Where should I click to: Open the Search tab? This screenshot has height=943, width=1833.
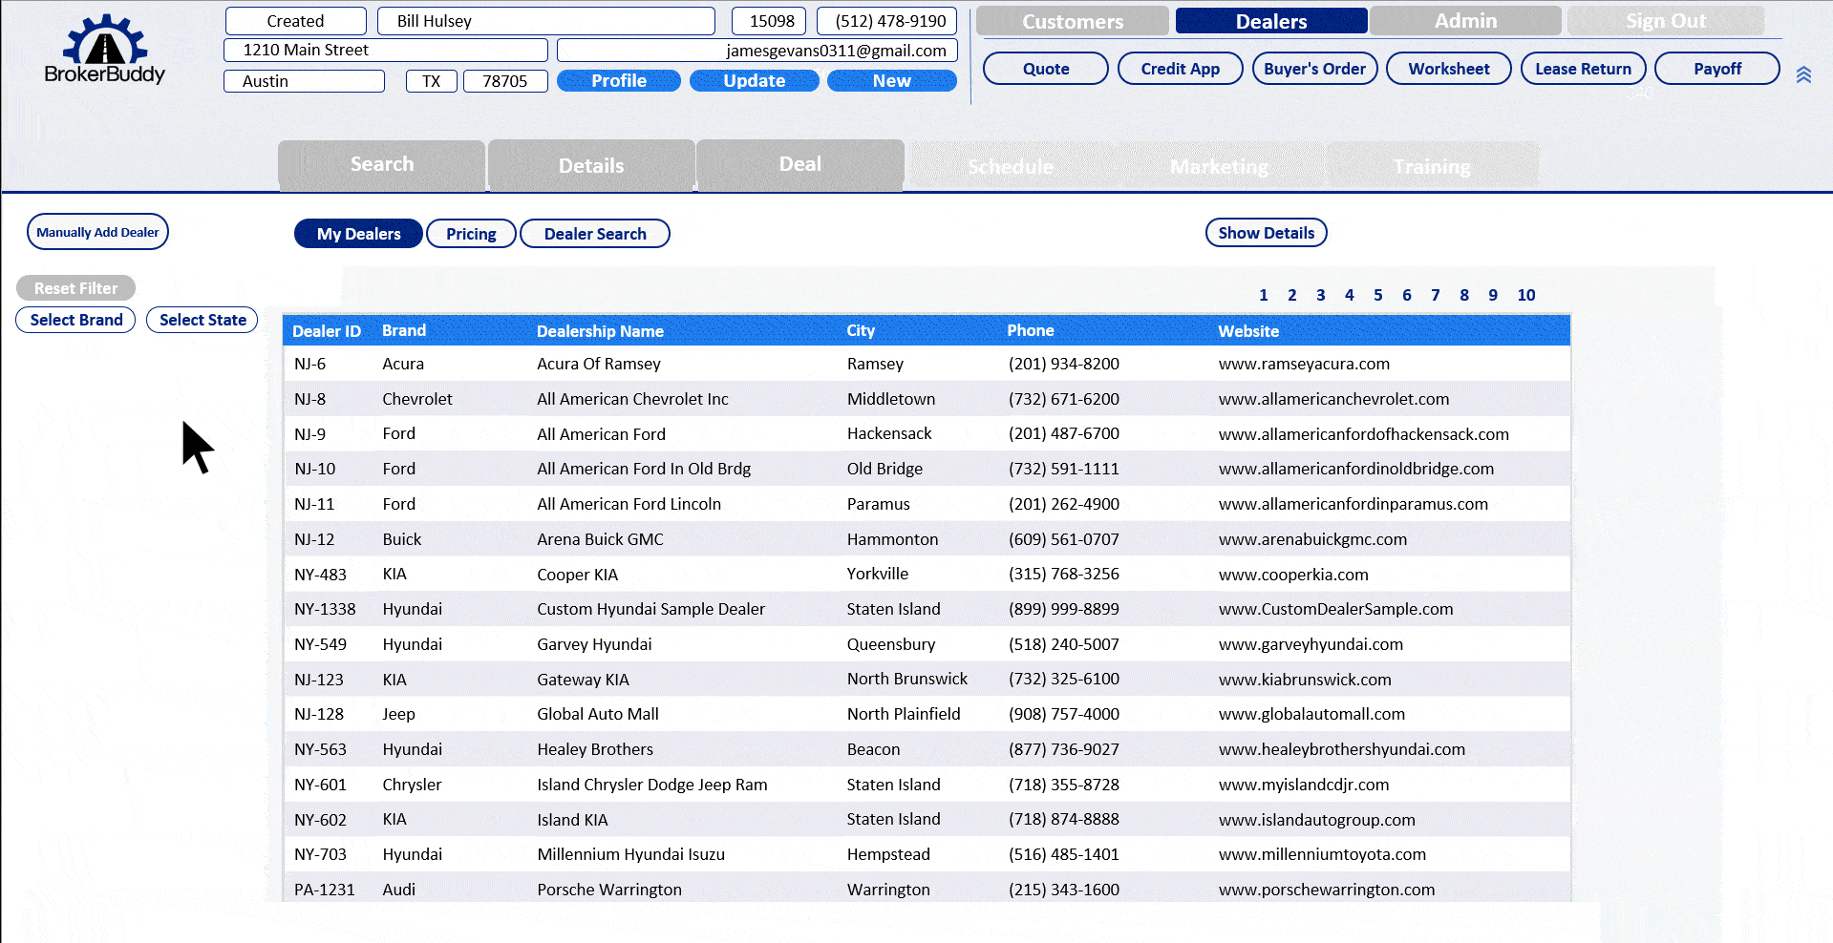point(382,164)
